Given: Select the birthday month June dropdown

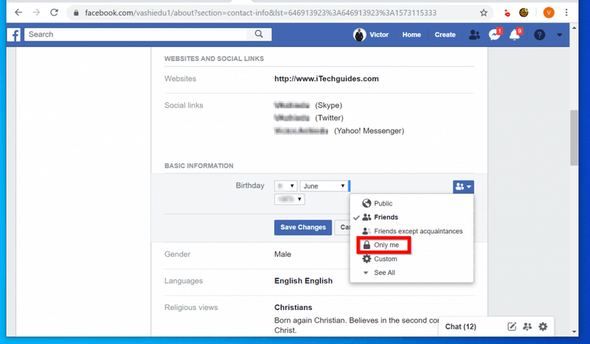Looking at the screenshot, I should click(x=324, y=186).
